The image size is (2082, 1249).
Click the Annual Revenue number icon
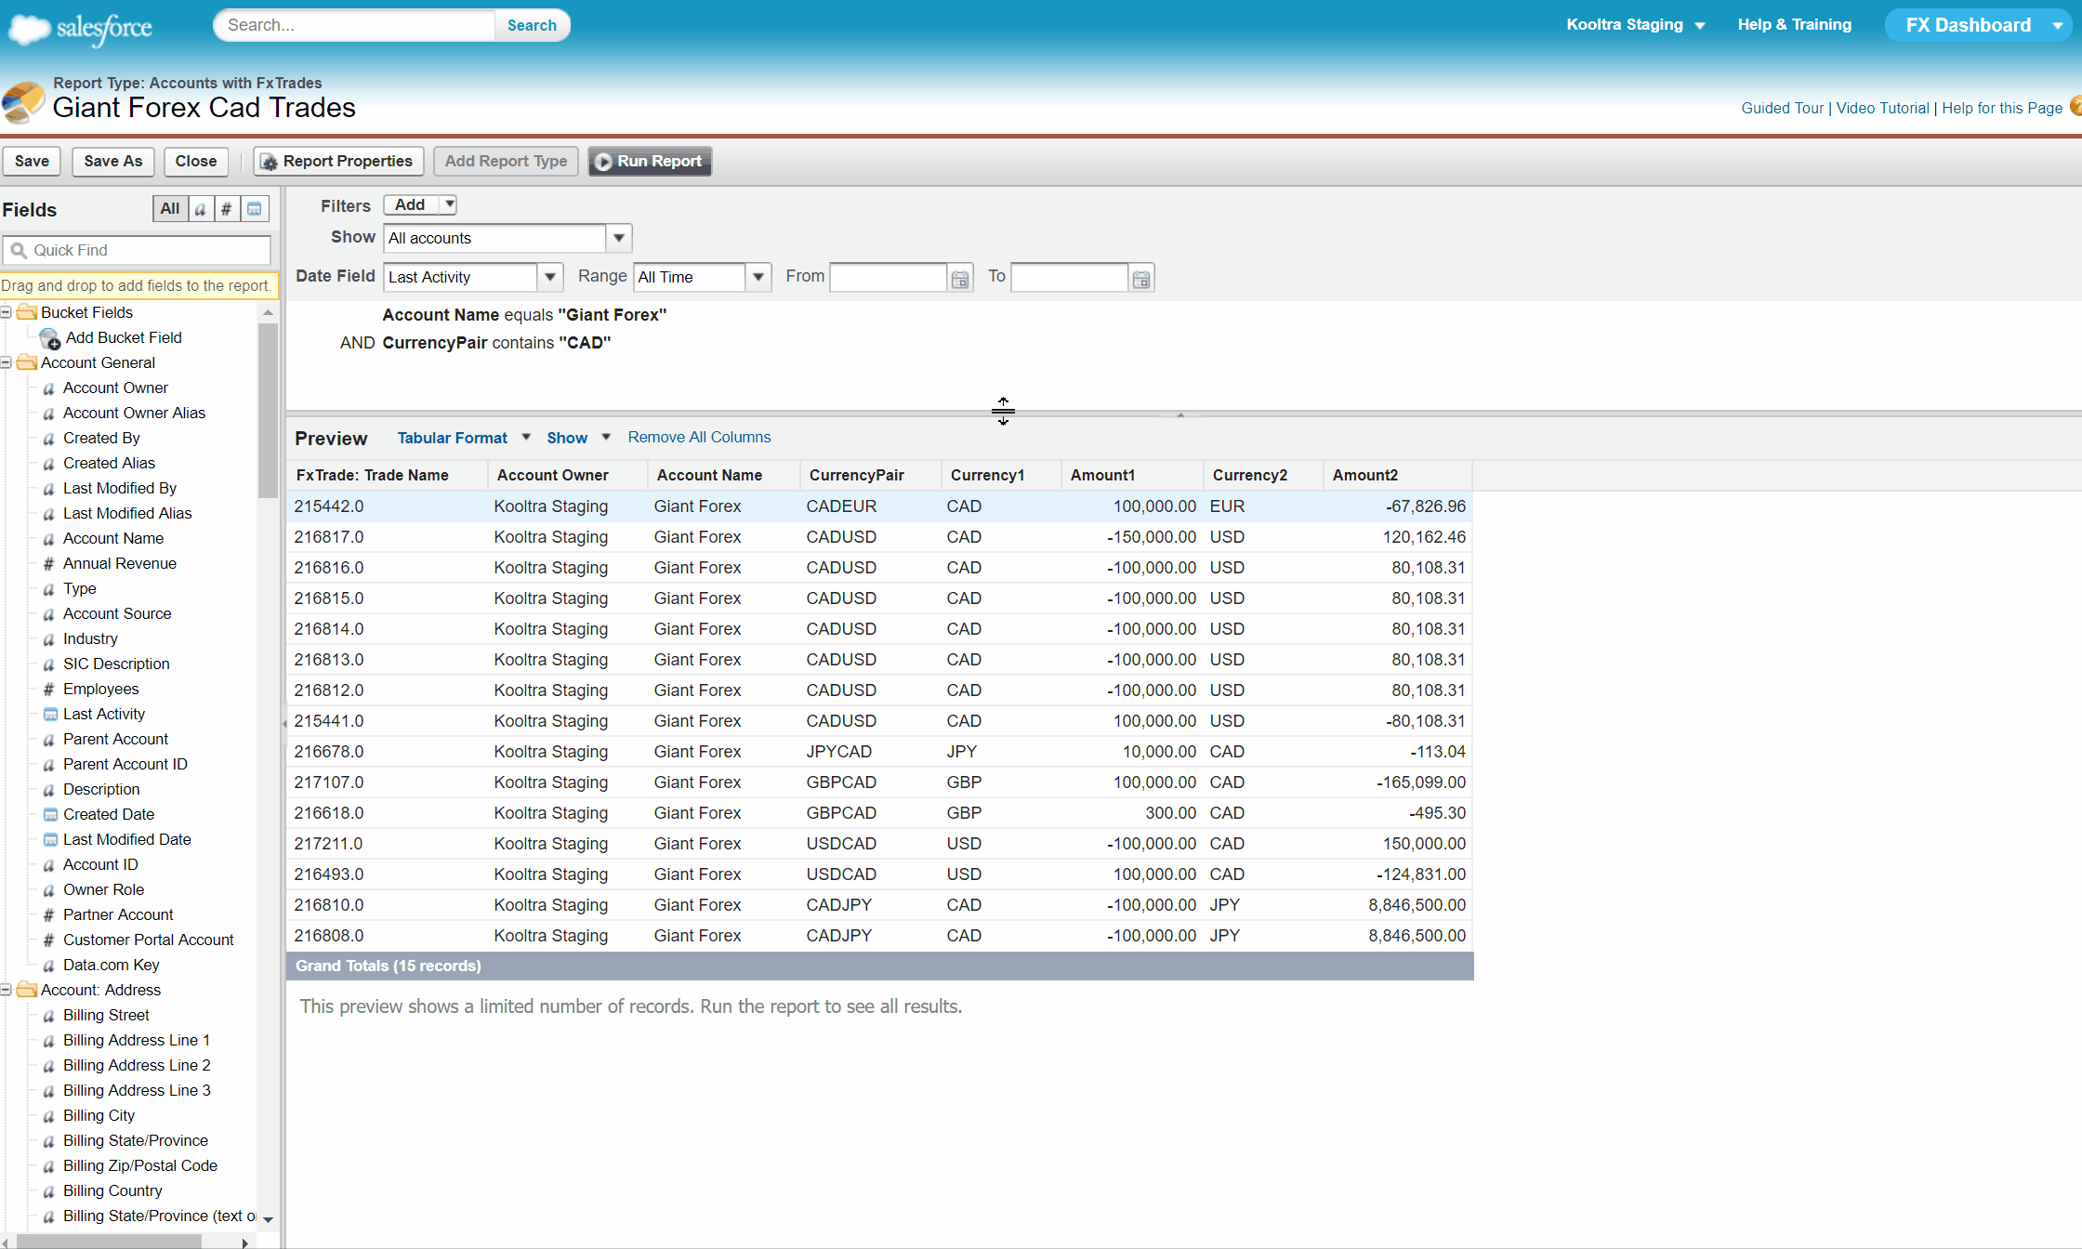coord(49,563)
